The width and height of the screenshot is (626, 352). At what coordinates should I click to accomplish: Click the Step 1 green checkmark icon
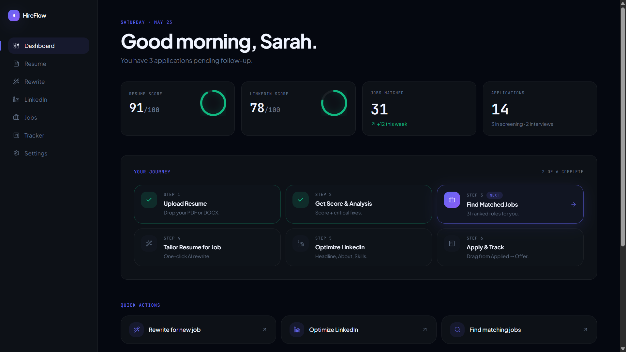click(x=149, y=200)
